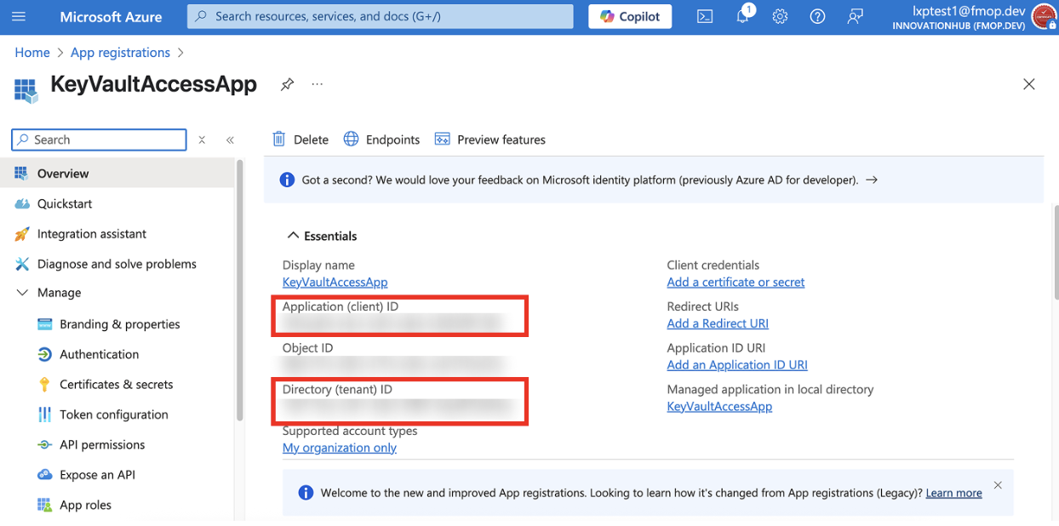Click Add an Application ID URI
The height and width of the screenshot is (526, 1059).
(737, 365)
